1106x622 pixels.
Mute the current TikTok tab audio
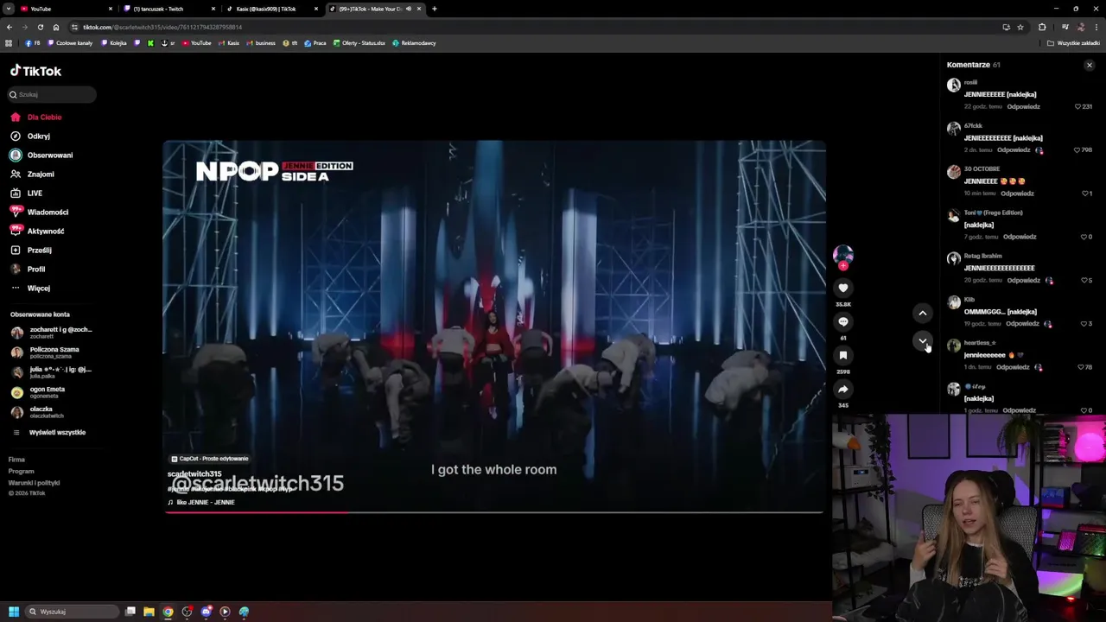click(409, 9)
